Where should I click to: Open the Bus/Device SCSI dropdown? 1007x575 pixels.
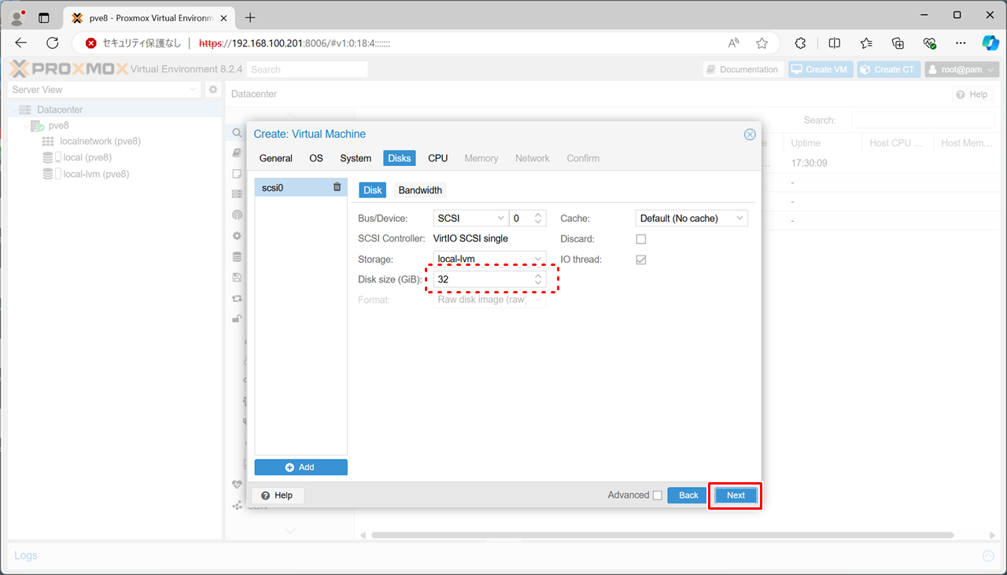click(x=470, y=219)
